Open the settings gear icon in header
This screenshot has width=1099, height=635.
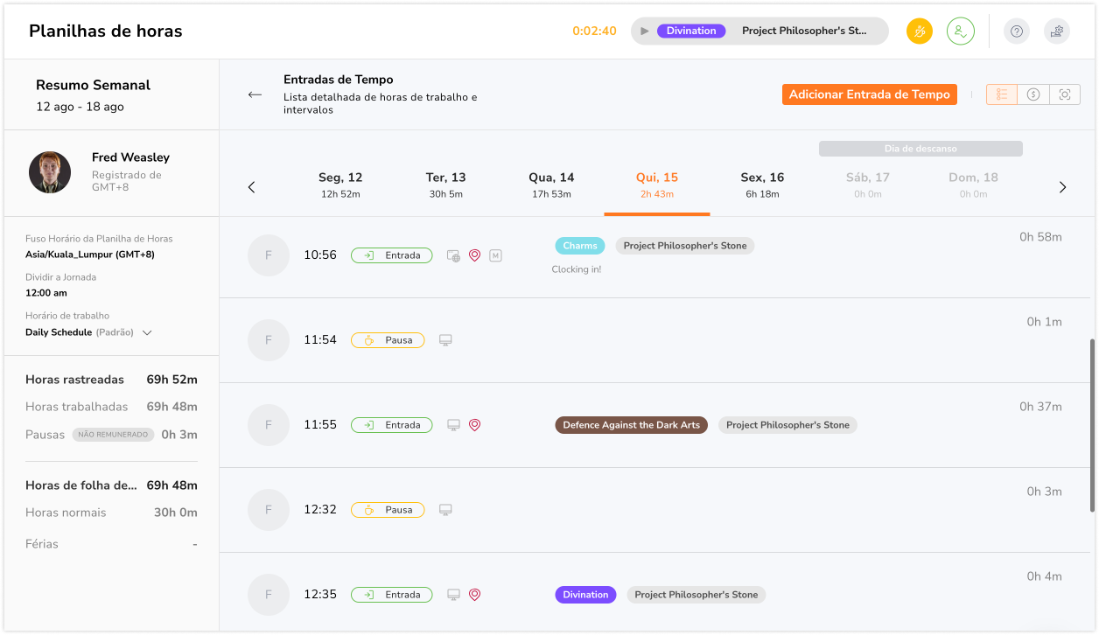[1057, 31]
